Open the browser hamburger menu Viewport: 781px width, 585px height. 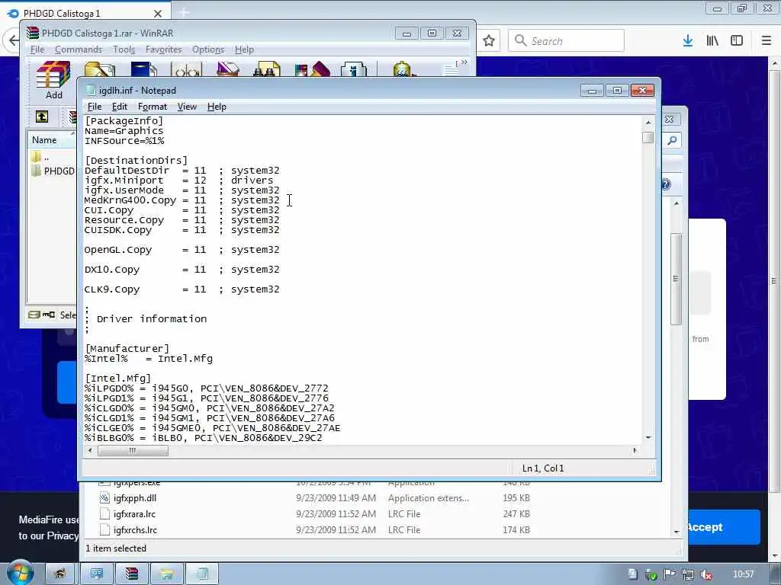click(766, 41)
